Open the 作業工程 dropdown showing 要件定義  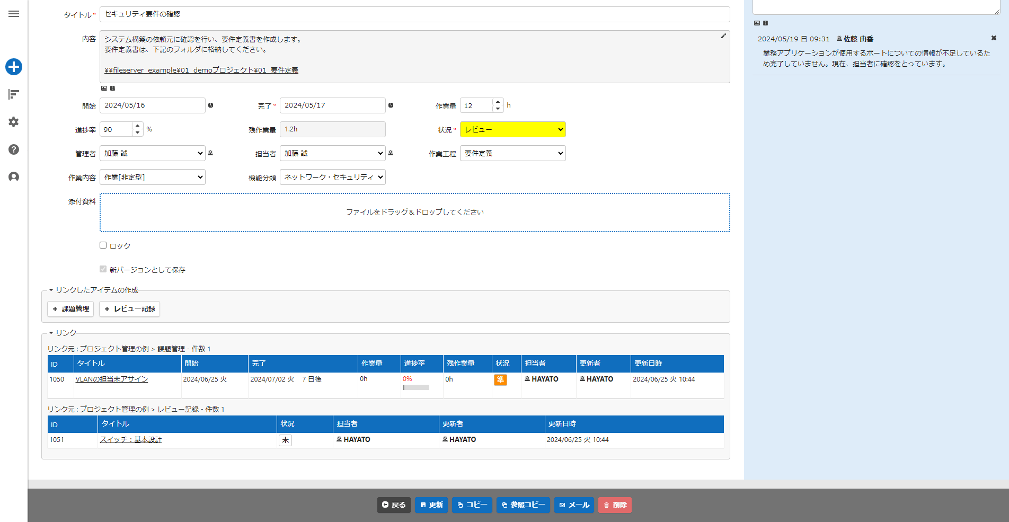pyautogui.click(x=513, y=153)
